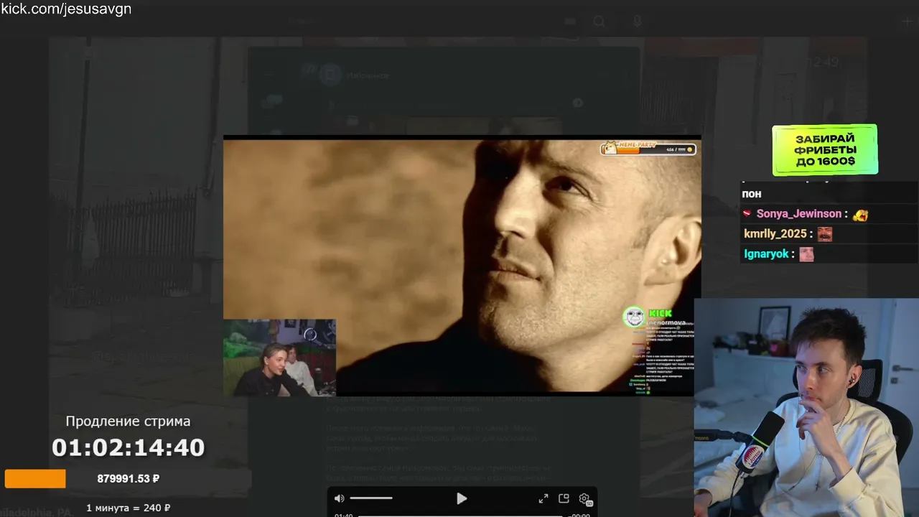Click the plus icon at top right
Image resolution: width=919 pixels, height=517 pixels.
(907, 22)
